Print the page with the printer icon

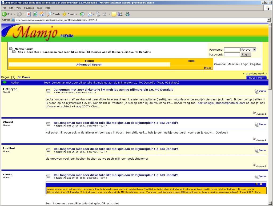click(x=98, y=14)
